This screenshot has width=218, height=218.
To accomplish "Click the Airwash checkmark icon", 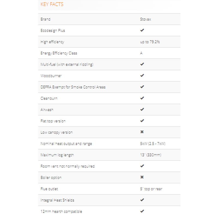I will (x=142, y=110).
